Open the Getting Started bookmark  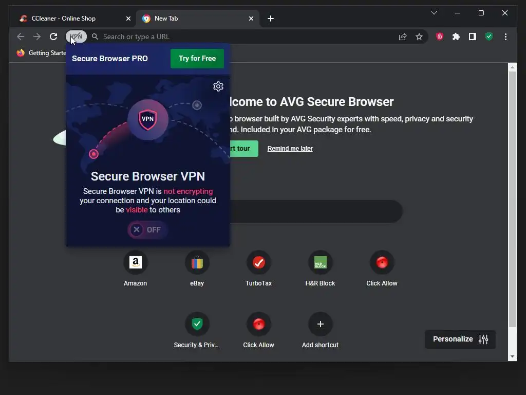tap(41, 53)
